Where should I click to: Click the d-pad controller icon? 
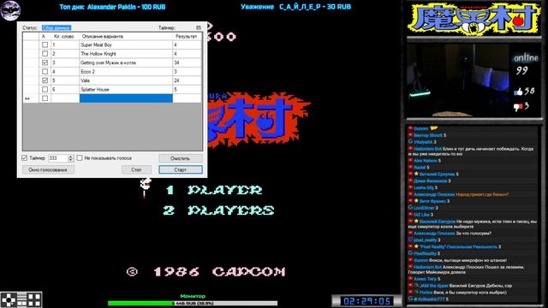coord(8,300)
